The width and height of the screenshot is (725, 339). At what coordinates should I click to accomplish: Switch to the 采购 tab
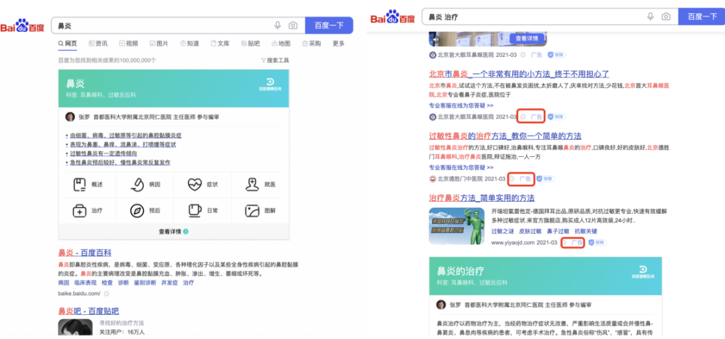311,44
